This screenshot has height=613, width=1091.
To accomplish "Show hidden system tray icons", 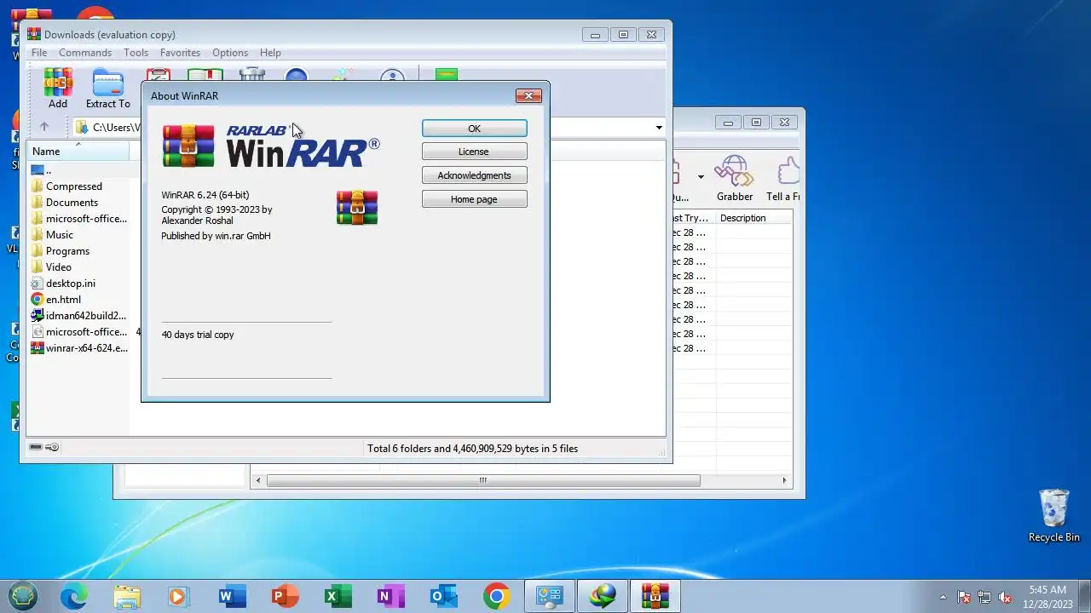I will pos(943,597).
